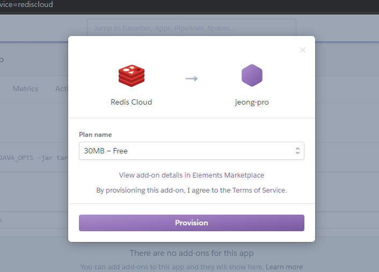Screen dimensions: 379x272
Task: Click the Redis Cloud label text
Action: [131, 102]
